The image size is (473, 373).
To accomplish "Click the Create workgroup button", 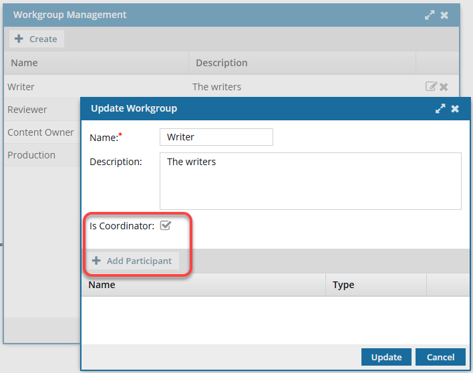I will click(36, 39).
